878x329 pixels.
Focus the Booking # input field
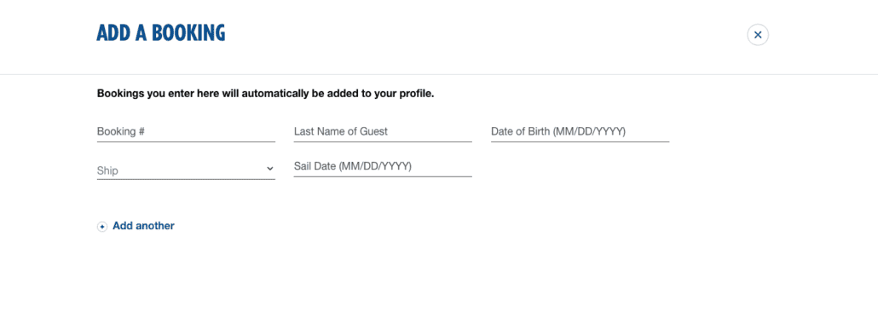tap(186, 132)
